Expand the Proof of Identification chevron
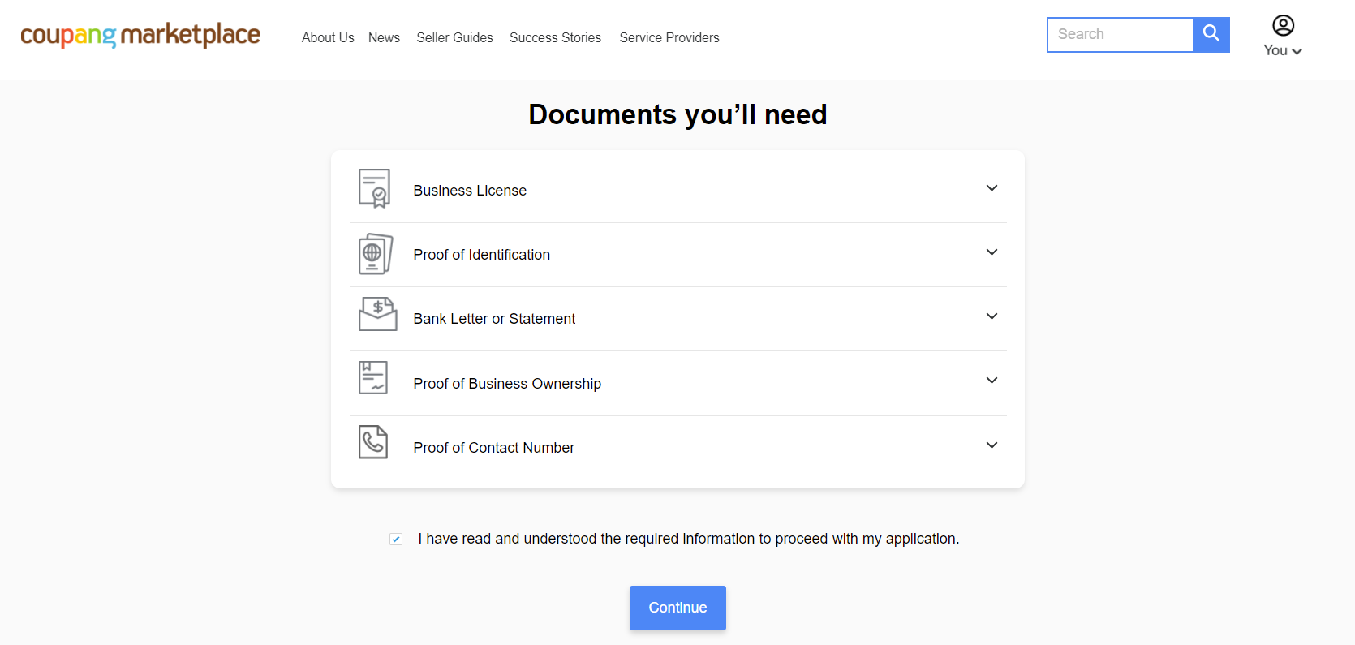 [x=992, y=252]
